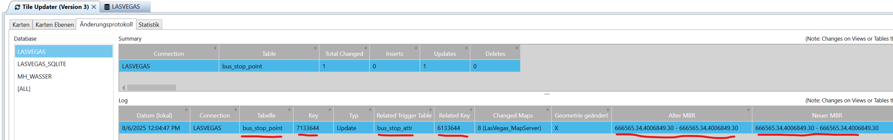893x140 pixels.
Task: Click sort arrows on Datum (lokal) column
Action: tap(186, 110)
